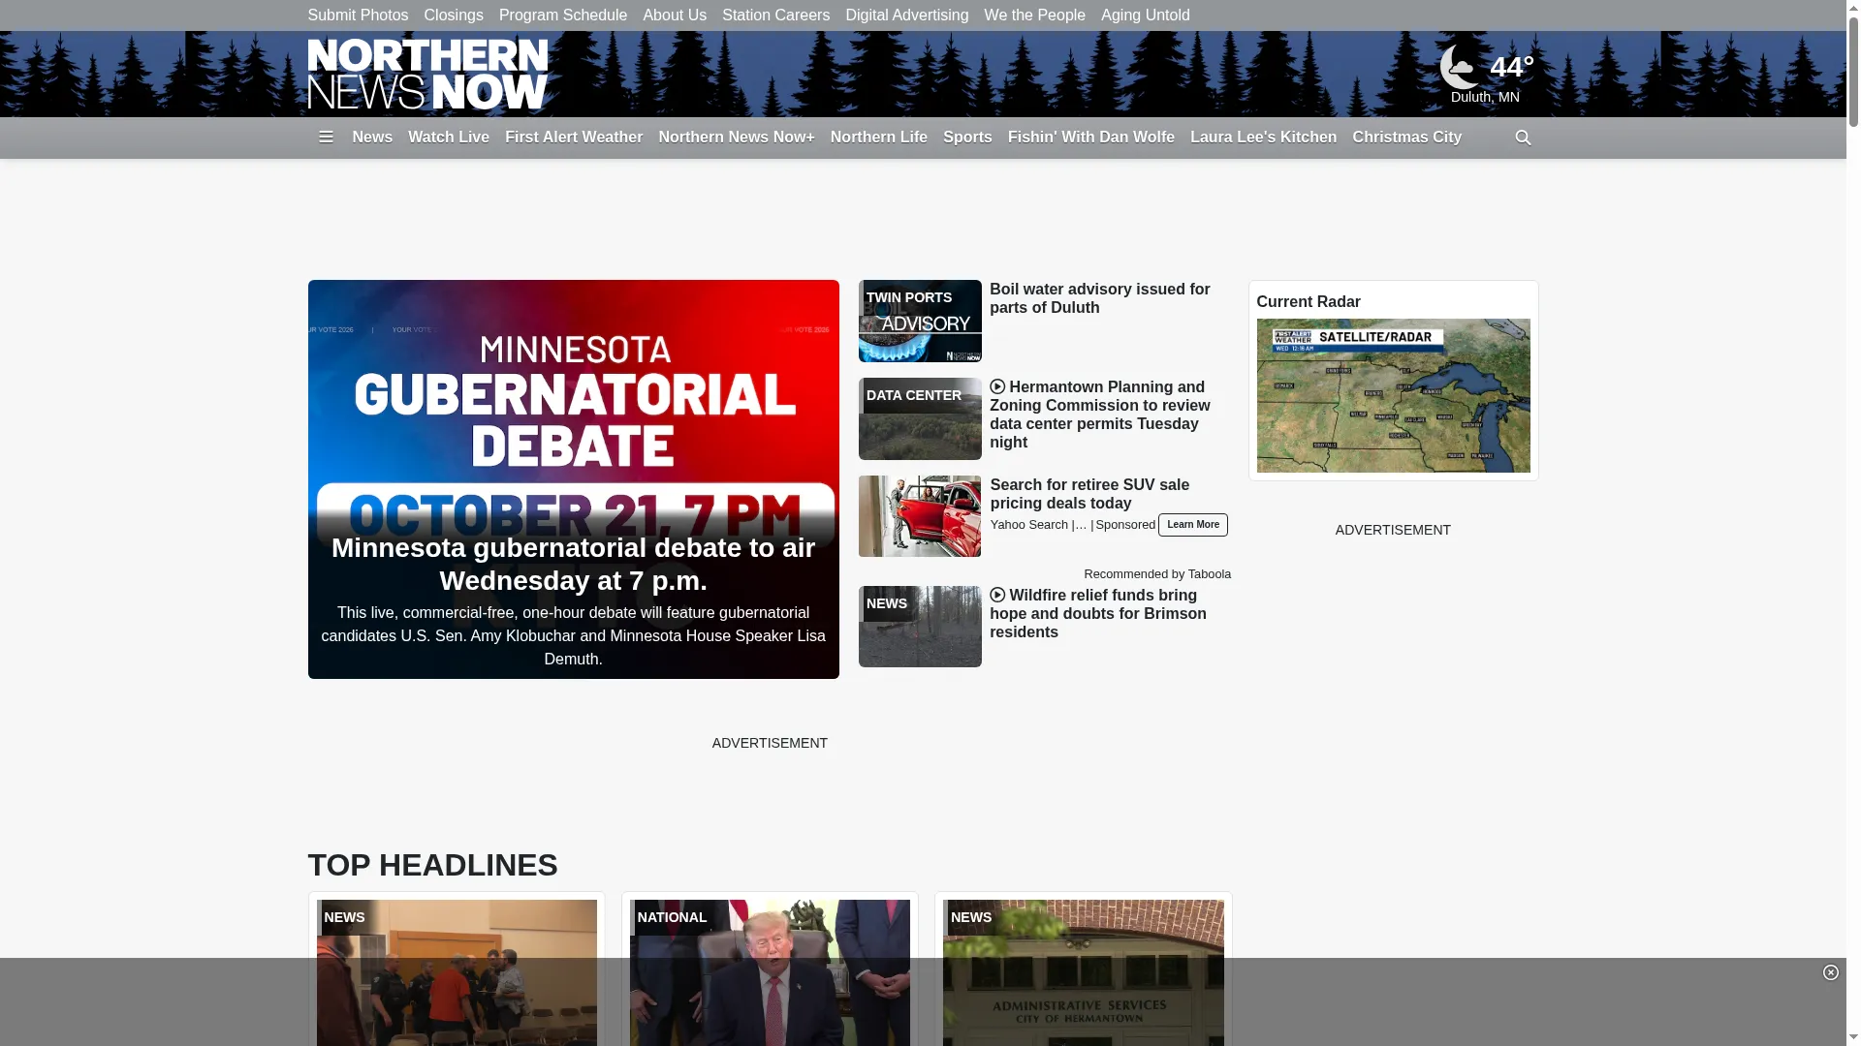
Task: Click red SUV ad thumbnail
Action: (x=920, y=516)
